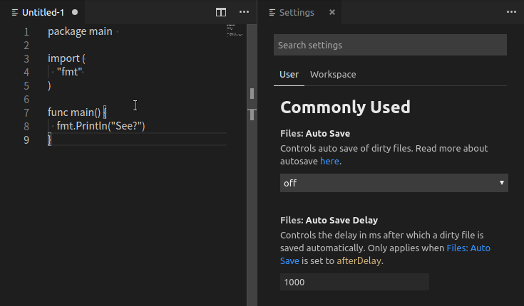
Task: Click the unsaved dot on Untitled-1 tab
Action: [x=75, y=13]
